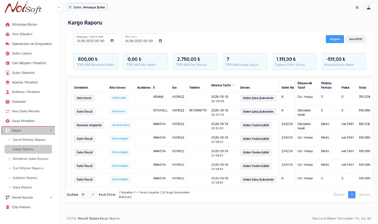Open calendar picker for start date

tap(112, 41)
